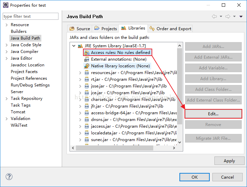Select Run/Debug Settings in the tree

[x=30, y=85]
